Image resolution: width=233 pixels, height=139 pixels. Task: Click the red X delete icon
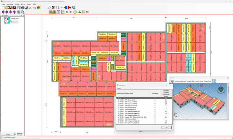[x=87, y=12]
